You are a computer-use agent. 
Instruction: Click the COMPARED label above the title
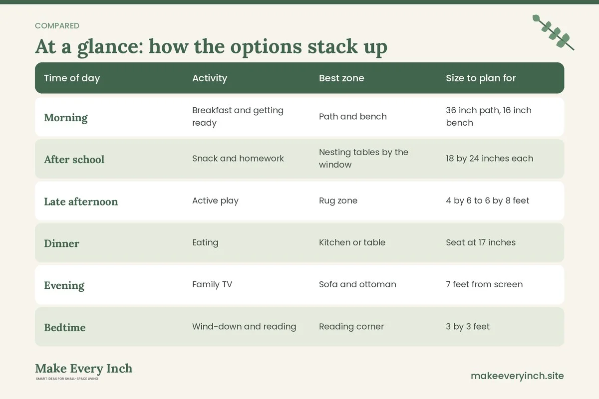[x=57, y=26]
